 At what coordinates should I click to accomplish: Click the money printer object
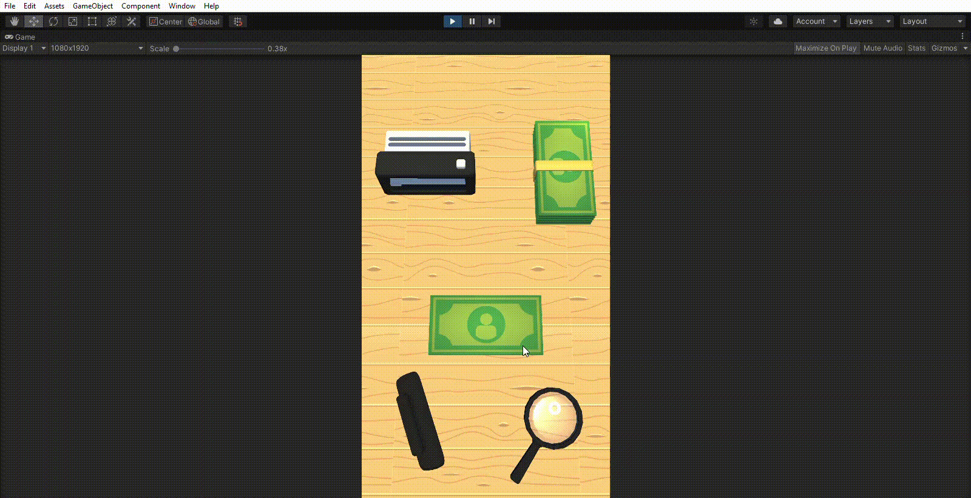tap(425, 163)
